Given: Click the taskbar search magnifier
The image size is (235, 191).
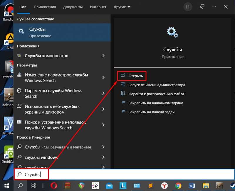Looking at the screenshot, I should coord(20,186).
